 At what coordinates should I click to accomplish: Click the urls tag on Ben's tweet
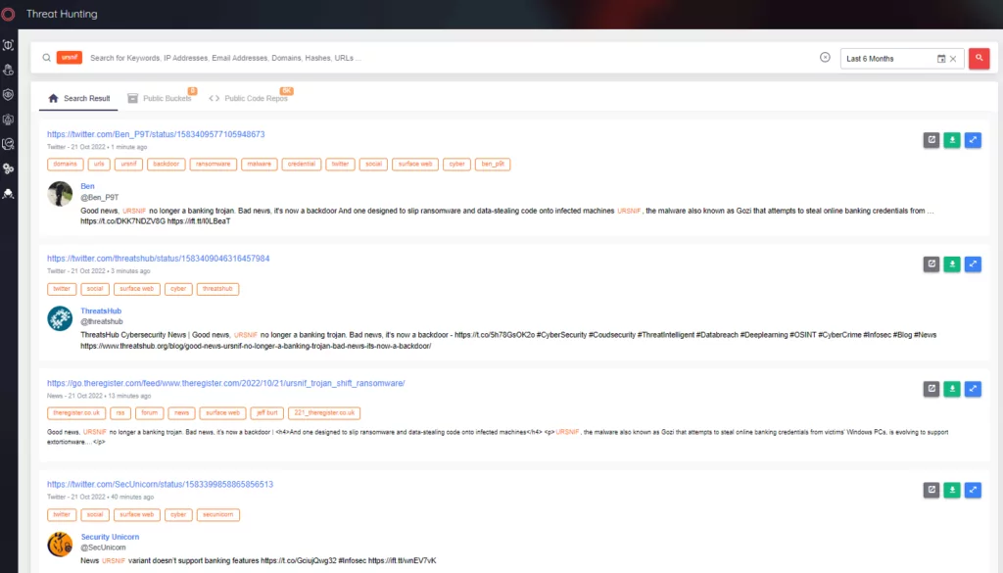pos(99,165)
